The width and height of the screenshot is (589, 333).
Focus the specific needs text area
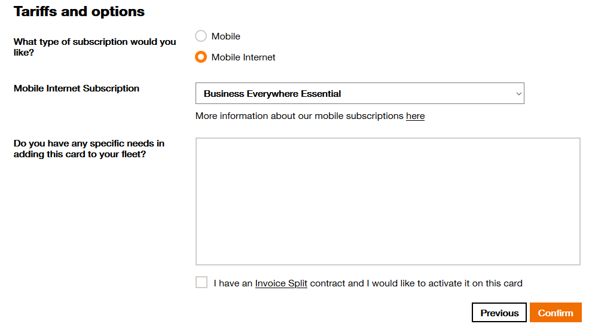point(387,201)
